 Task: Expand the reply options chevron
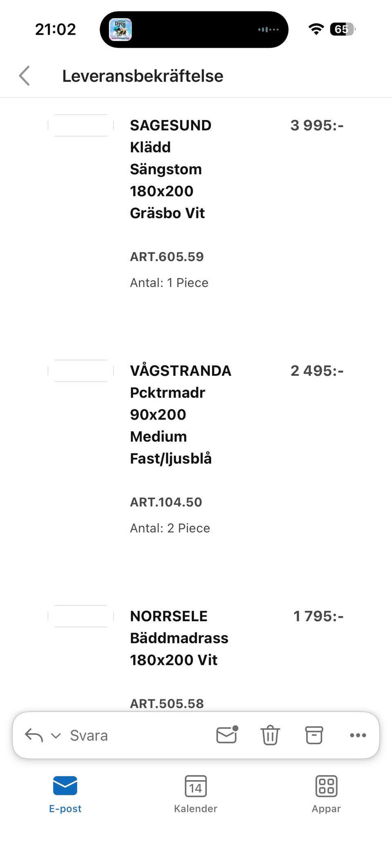tap(56, 736)
